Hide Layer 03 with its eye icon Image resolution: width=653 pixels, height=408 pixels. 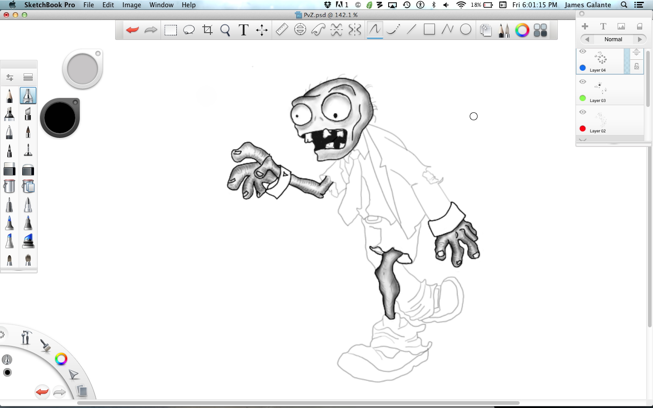(x=583, y=82)
